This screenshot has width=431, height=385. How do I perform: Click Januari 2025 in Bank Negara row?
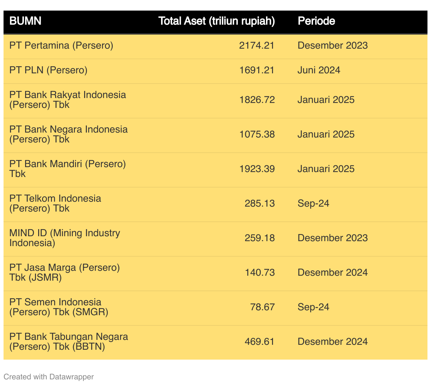326,134
